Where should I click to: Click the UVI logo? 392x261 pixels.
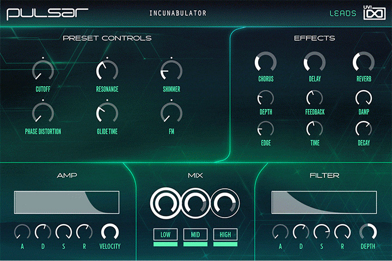pyautogui.click(x=374, y=12)
